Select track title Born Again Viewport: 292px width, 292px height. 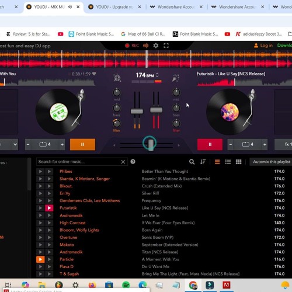[x=152, y=230]
